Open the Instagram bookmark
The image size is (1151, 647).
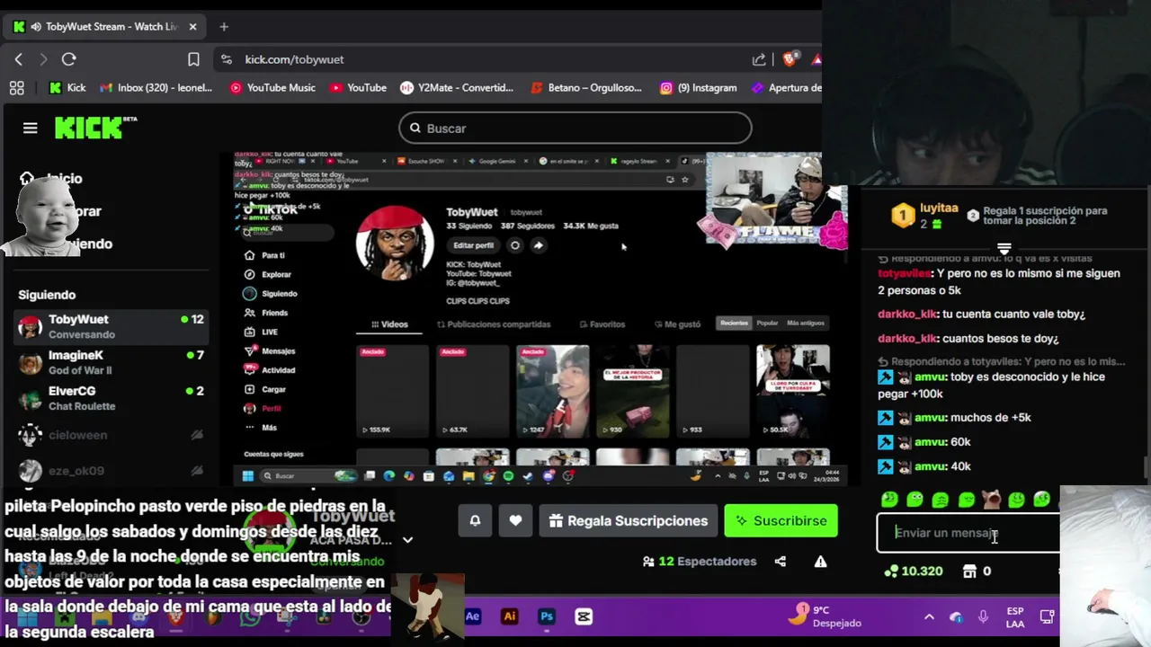pyautogui.click(x=698, y=88)
